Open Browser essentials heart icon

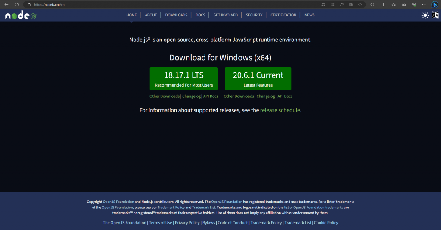(x=414, y=4)
